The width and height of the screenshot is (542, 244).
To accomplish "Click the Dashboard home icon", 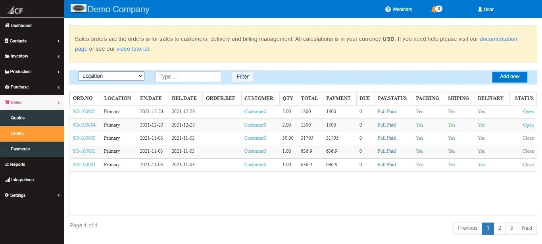I will (x=7, y=25).
